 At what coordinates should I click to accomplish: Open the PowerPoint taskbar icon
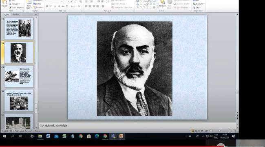click(x=121, y=136)
